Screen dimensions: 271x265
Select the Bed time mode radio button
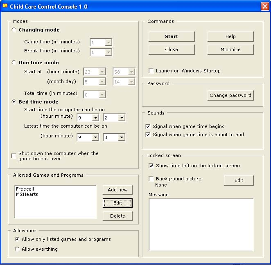(14, 102)
